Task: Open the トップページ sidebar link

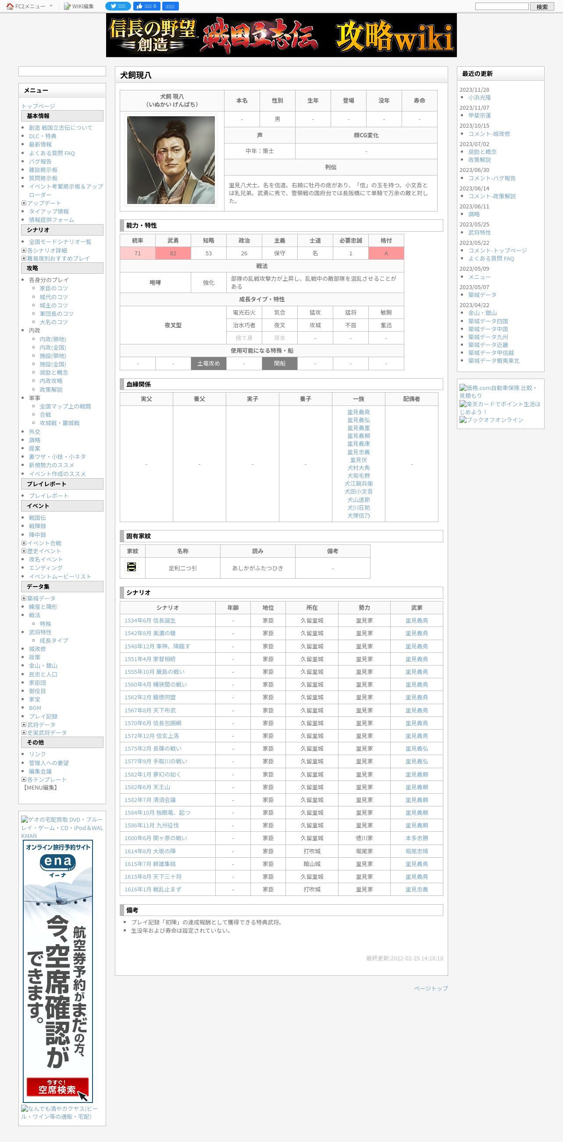Action: click(39, 106)
